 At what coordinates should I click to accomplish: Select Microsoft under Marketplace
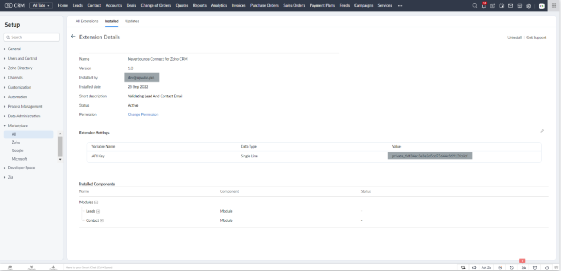[x=19, y=159]
